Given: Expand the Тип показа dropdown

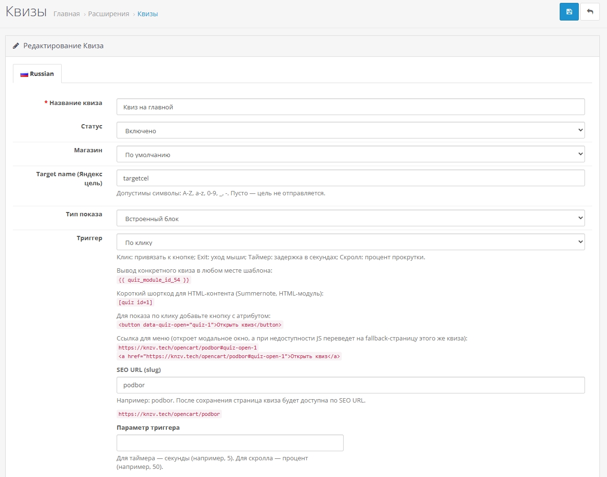Looking at the screenshot, I should click(350, 218).
